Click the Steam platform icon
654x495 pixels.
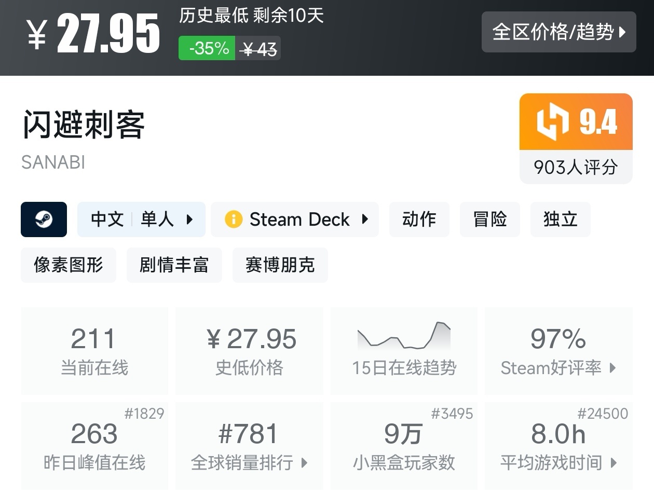pyautogui.click(x=44, y=219)
